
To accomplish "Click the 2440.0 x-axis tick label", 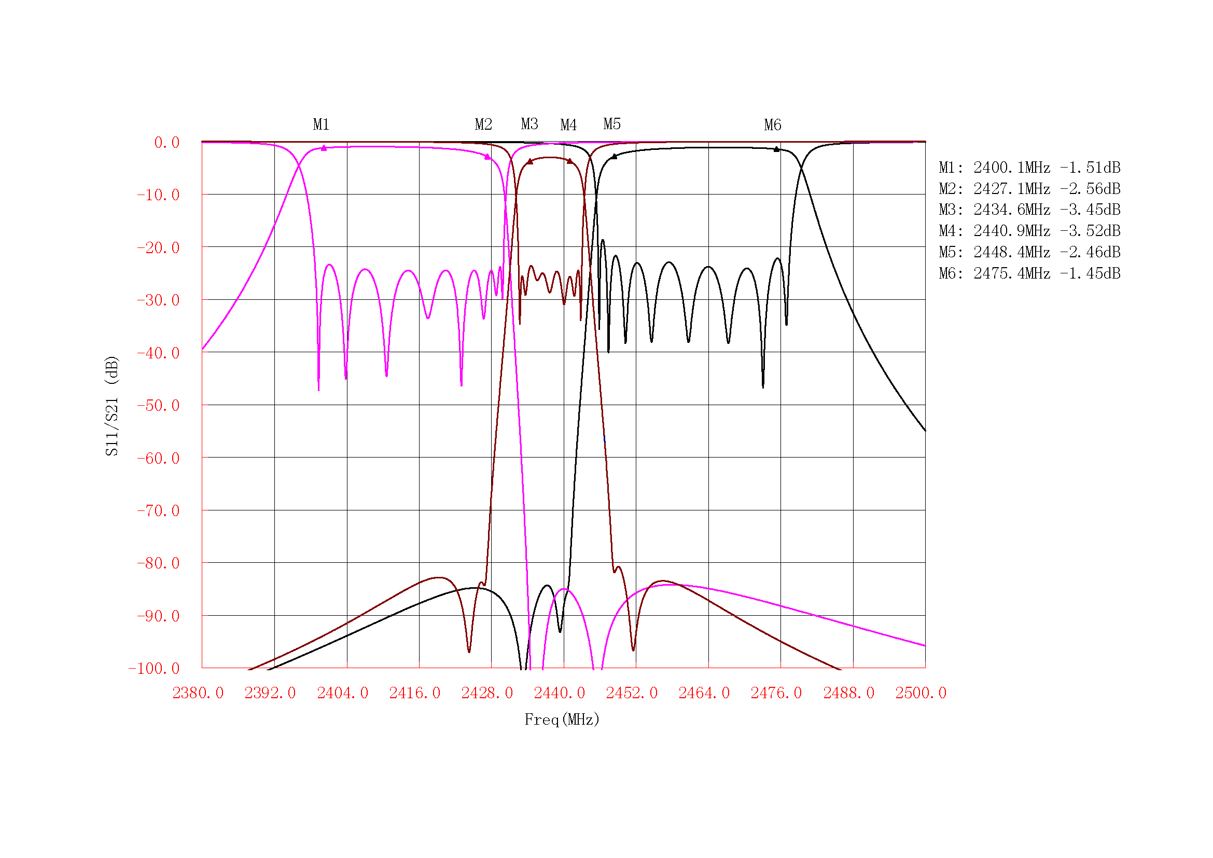I will [x=560, y=693].
